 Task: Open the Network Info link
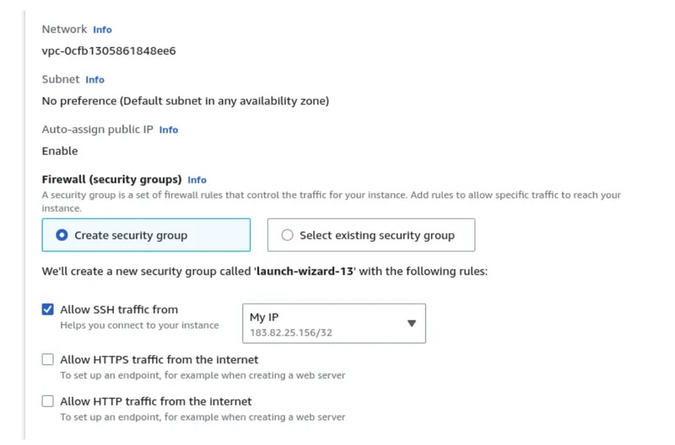coord(102,29)
